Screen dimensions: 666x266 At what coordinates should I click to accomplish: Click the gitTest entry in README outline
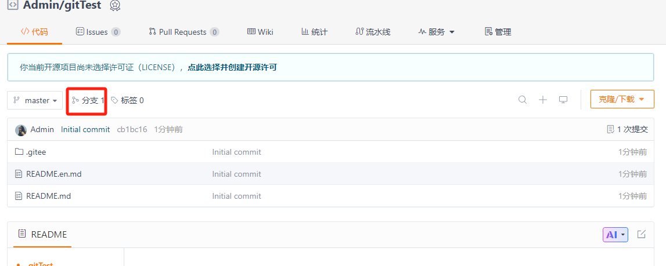[x=40, y=264]
